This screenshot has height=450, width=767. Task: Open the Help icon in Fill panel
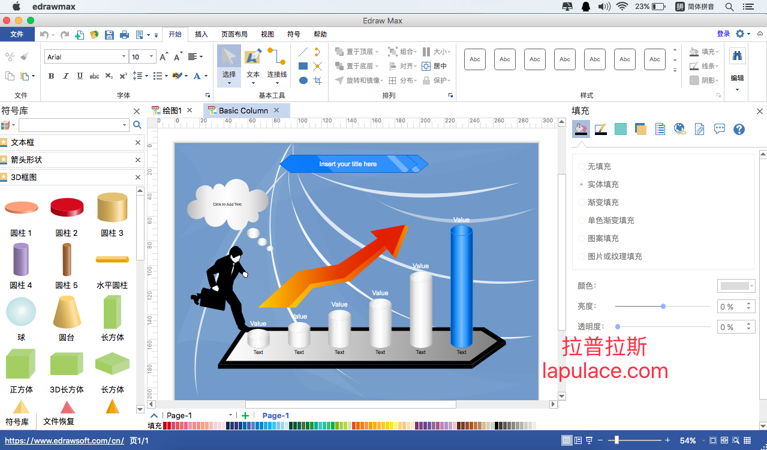(x=739, y=129)
